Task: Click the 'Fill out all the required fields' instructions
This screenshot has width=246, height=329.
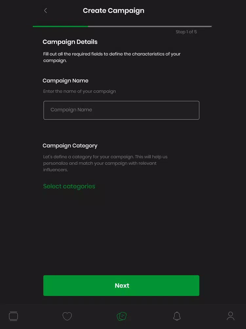Action: pyautogui.click(x=112, y=57)
